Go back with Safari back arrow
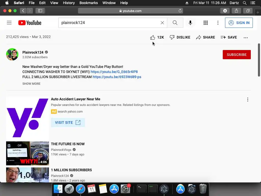The image size is (261, 196). (23, 11)
